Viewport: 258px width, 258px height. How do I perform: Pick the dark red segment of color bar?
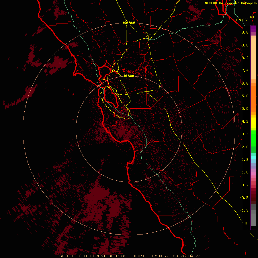(x=253, y=196)
